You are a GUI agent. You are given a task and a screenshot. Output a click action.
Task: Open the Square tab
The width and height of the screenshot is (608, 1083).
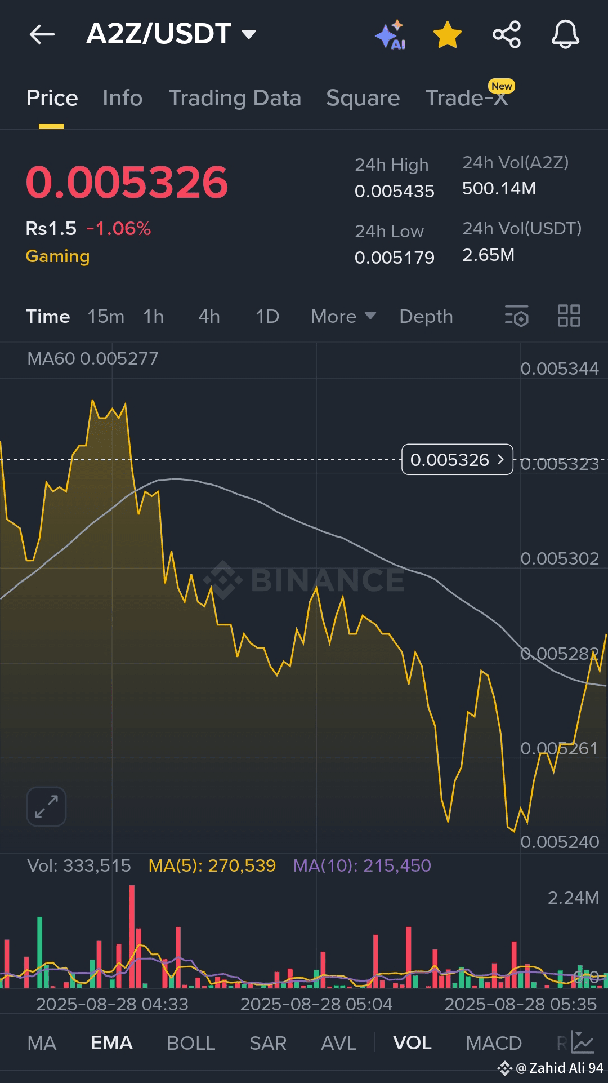(x=363, y=98)
